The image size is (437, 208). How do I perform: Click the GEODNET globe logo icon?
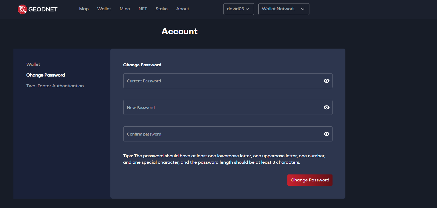22,9
